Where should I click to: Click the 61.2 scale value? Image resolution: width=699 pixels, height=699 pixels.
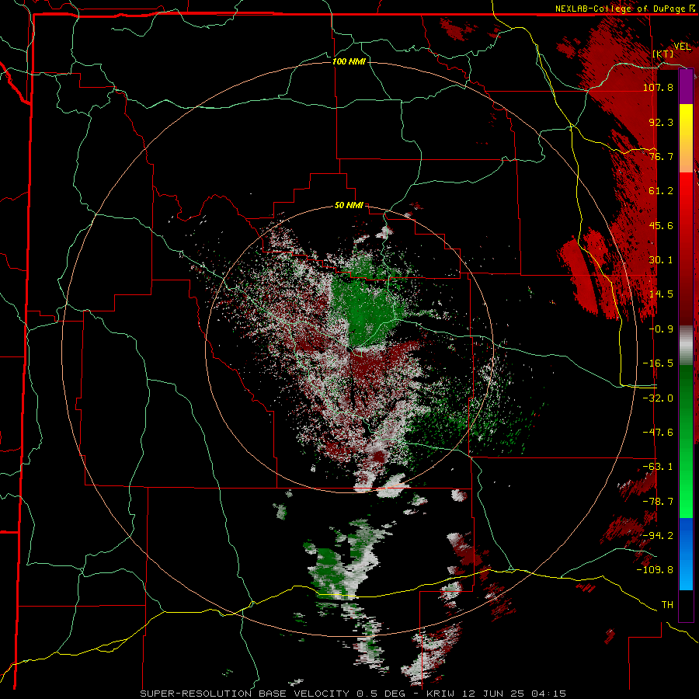(x=661, y=191)
